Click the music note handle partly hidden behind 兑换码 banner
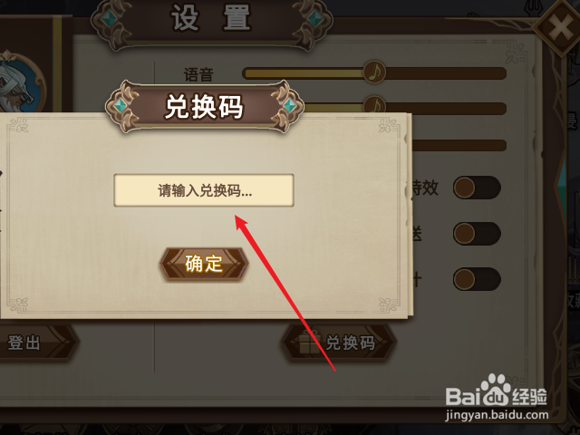580x435 pixels. [374, 105]
